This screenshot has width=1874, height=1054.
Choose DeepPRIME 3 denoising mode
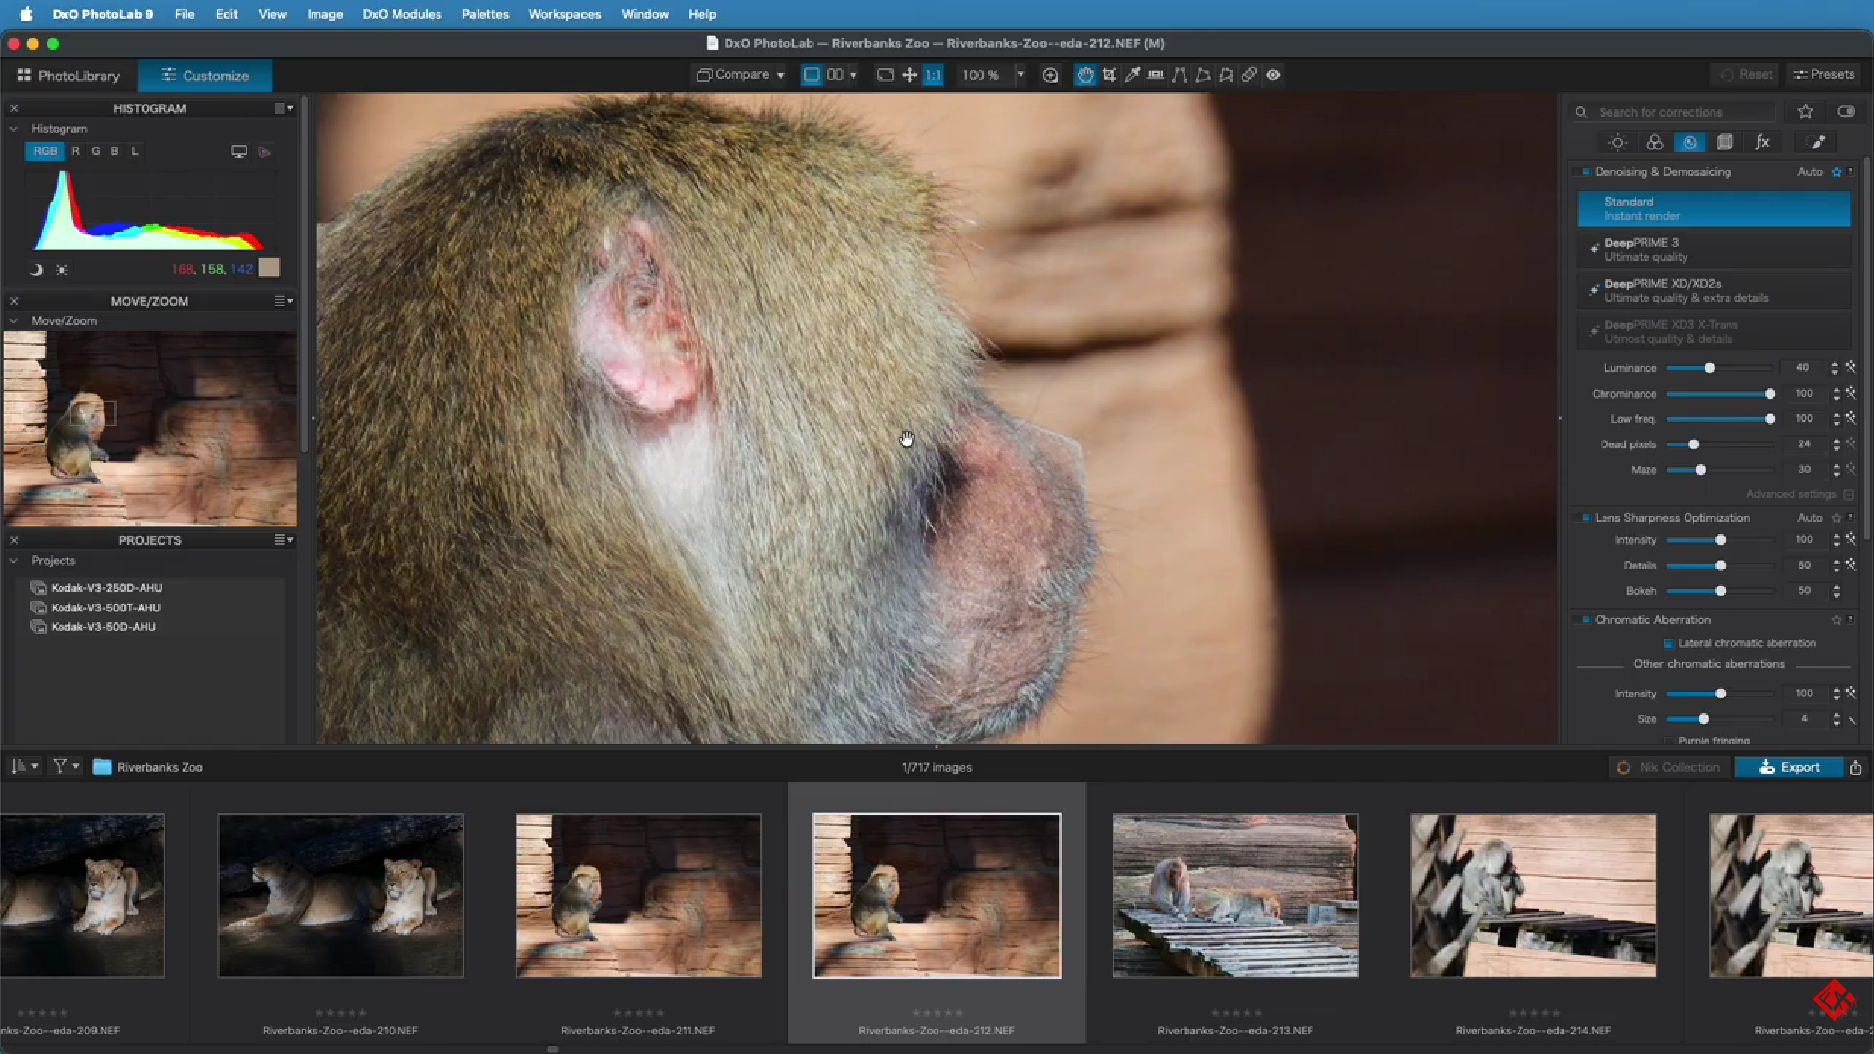coord(1714,250)
